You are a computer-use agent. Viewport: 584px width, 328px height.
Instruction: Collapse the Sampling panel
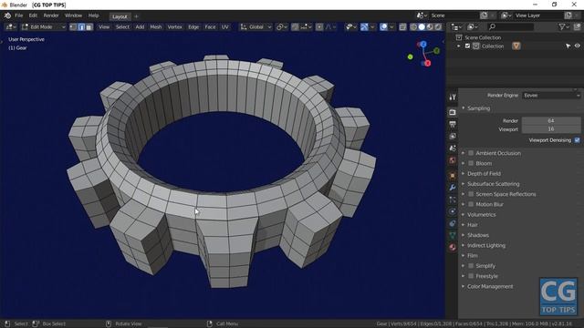point(478,108)
